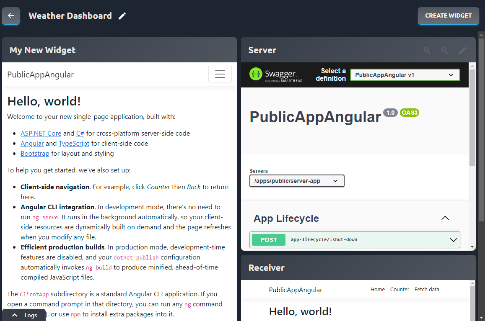This screenshot has height=321, width=485.
Task: Collapse the App Lifecycle section
Action: pos(445,218)
